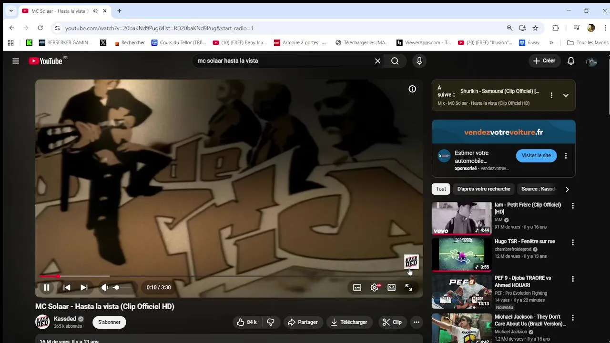Screen dimensions: 610x343
Task: Open the Cours du Tellor bookmark
Action: point(179,42)
